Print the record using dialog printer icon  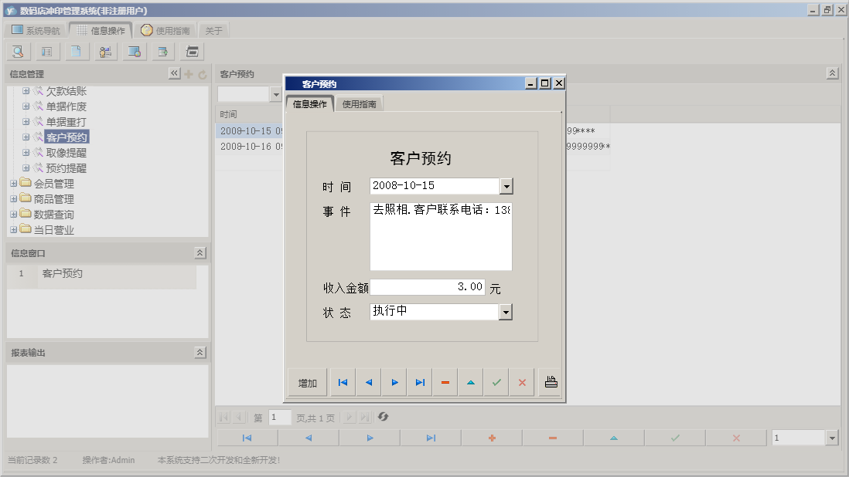550,381
